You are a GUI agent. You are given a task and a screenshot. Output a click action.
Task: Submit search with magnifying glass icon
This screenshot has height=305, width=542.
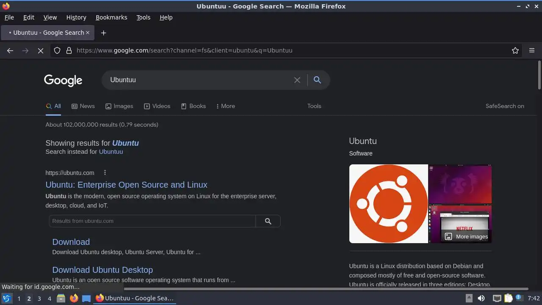pyautogui.click(x=317, y=80)
